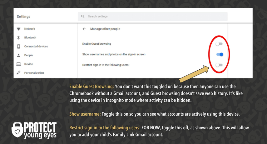Open the Personalization section
Viewport: 267px width, 144px height.
[34, 73]
